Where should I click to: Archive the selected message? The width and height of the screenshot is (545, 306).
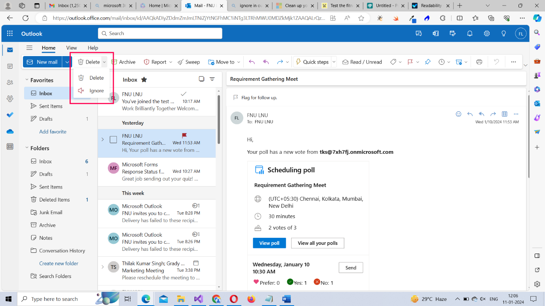pos(123,62)
